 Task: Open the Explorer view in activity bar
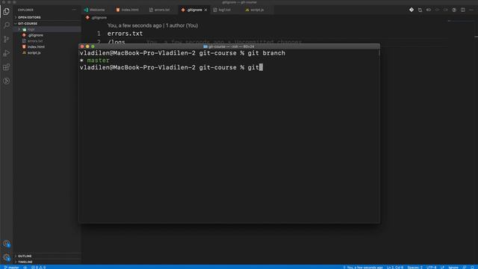[x=7, y=12]
